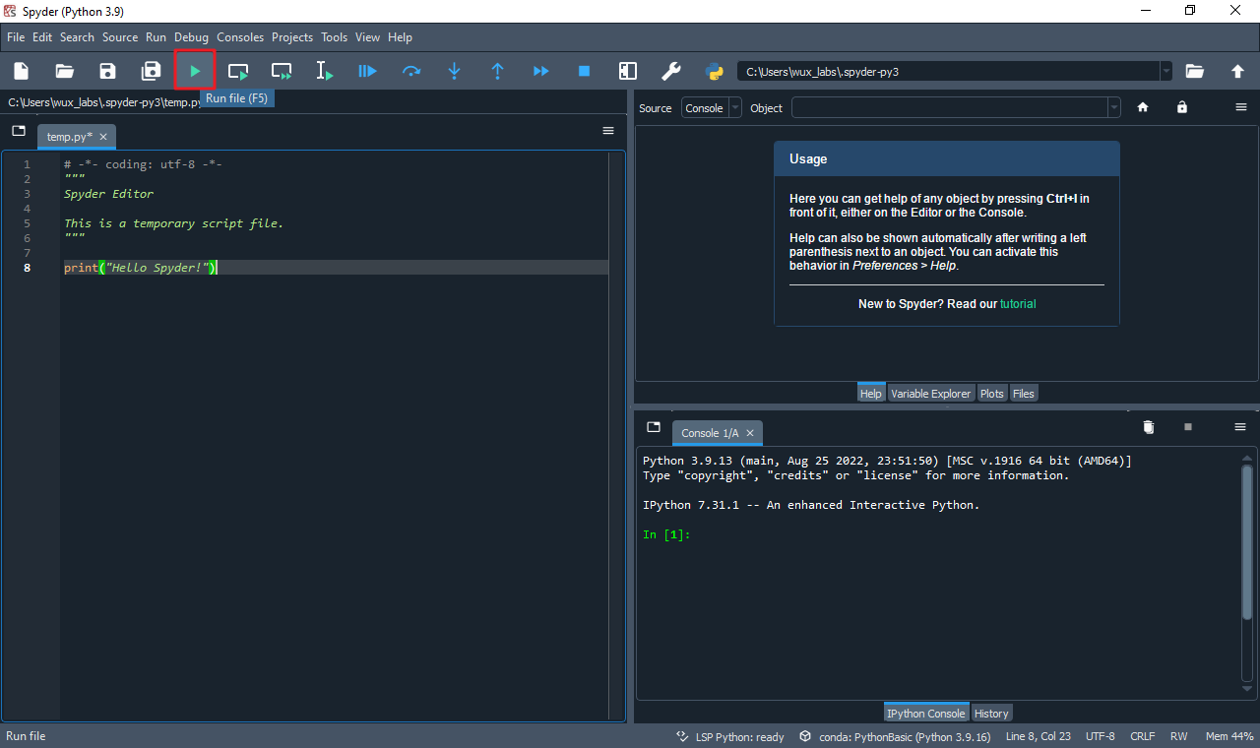Open the Consoles menu
This screenshot has height=748, width=1260.
pyautogui.click(x=240, y=37)
